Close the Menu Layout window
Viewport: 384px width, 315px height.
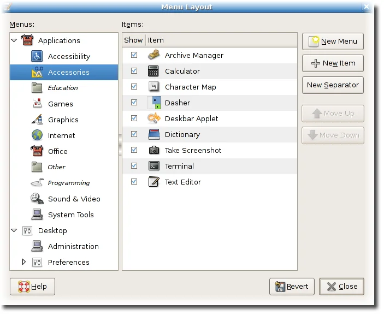(366, 7)
